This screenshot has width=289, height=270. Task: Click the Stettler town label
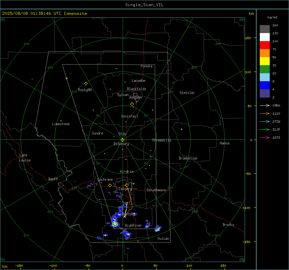pyautogui.click(x=187, y=93)
